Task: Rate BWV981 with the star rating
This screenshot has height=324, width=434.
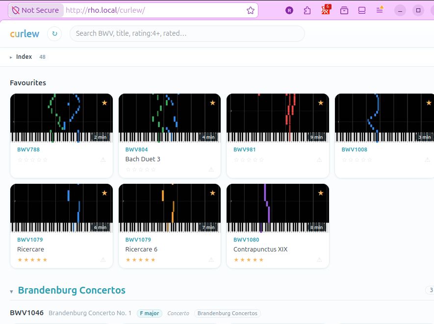Action: coord(249,160)
